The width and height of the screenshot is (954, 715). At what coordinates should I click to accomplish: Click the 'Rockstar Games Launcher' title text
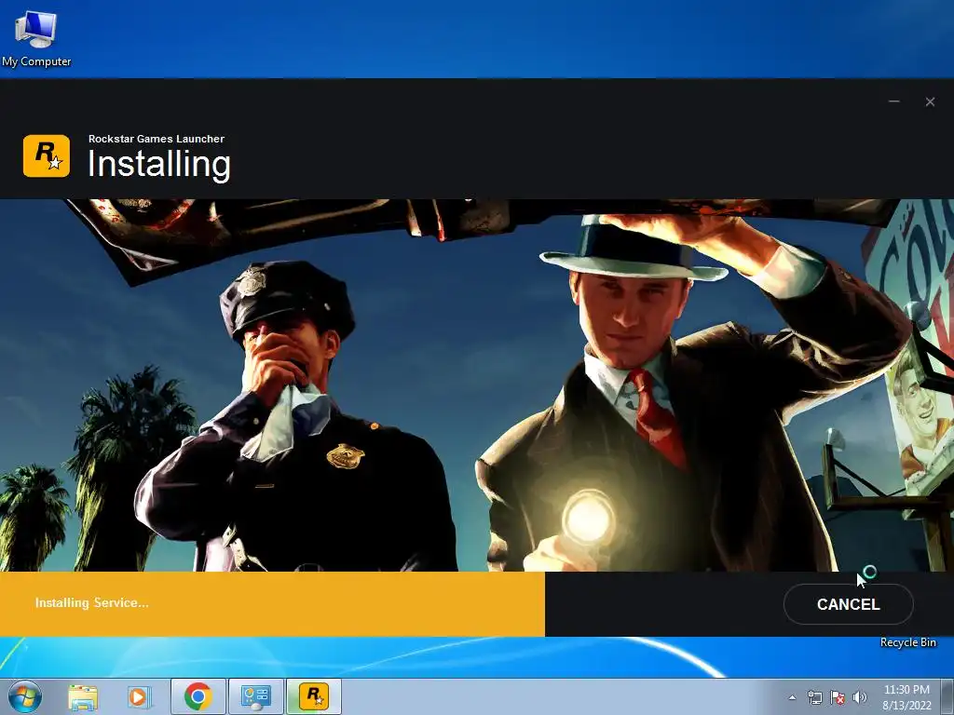(157, 139)
